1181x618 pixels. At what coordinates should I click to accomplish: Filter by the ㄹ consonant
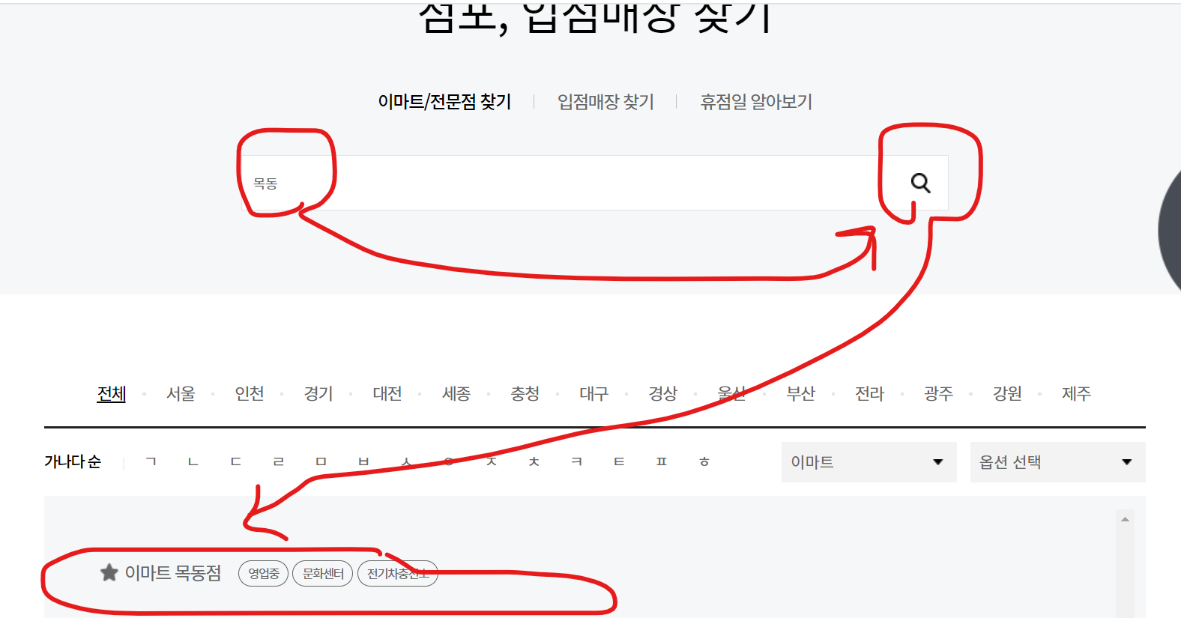(x=279, y=461)
